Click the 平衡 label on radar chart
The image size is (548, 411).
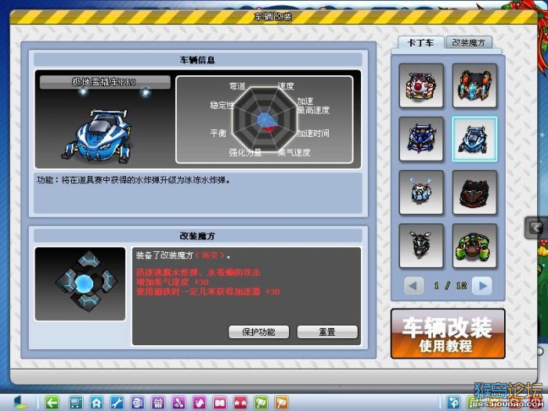point(218,133)
